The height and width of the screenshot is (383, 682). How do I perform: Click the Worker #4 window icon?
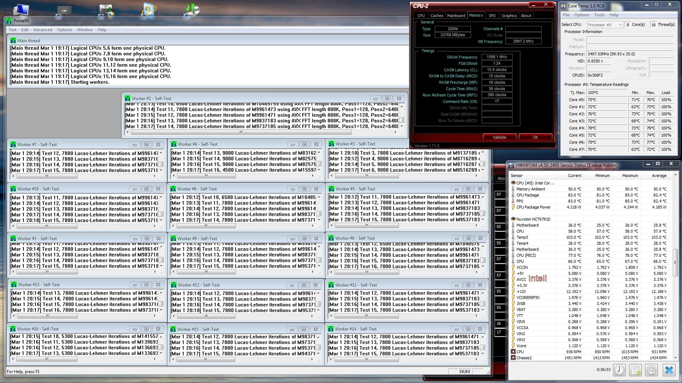pyautogui.click(x=173, y=144)
